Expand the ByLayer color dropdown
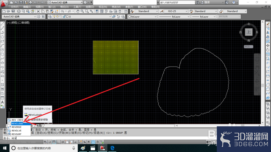271x152 pixels. pos(142,16)
